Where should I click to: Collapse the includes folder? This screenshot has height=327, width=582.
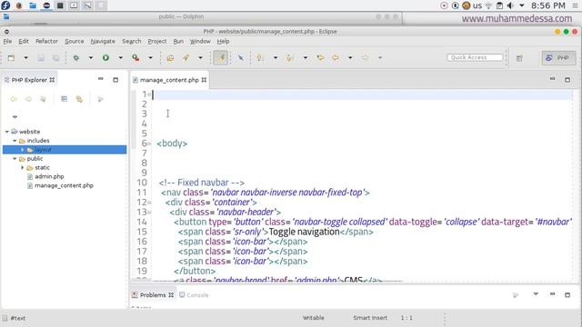15,141
